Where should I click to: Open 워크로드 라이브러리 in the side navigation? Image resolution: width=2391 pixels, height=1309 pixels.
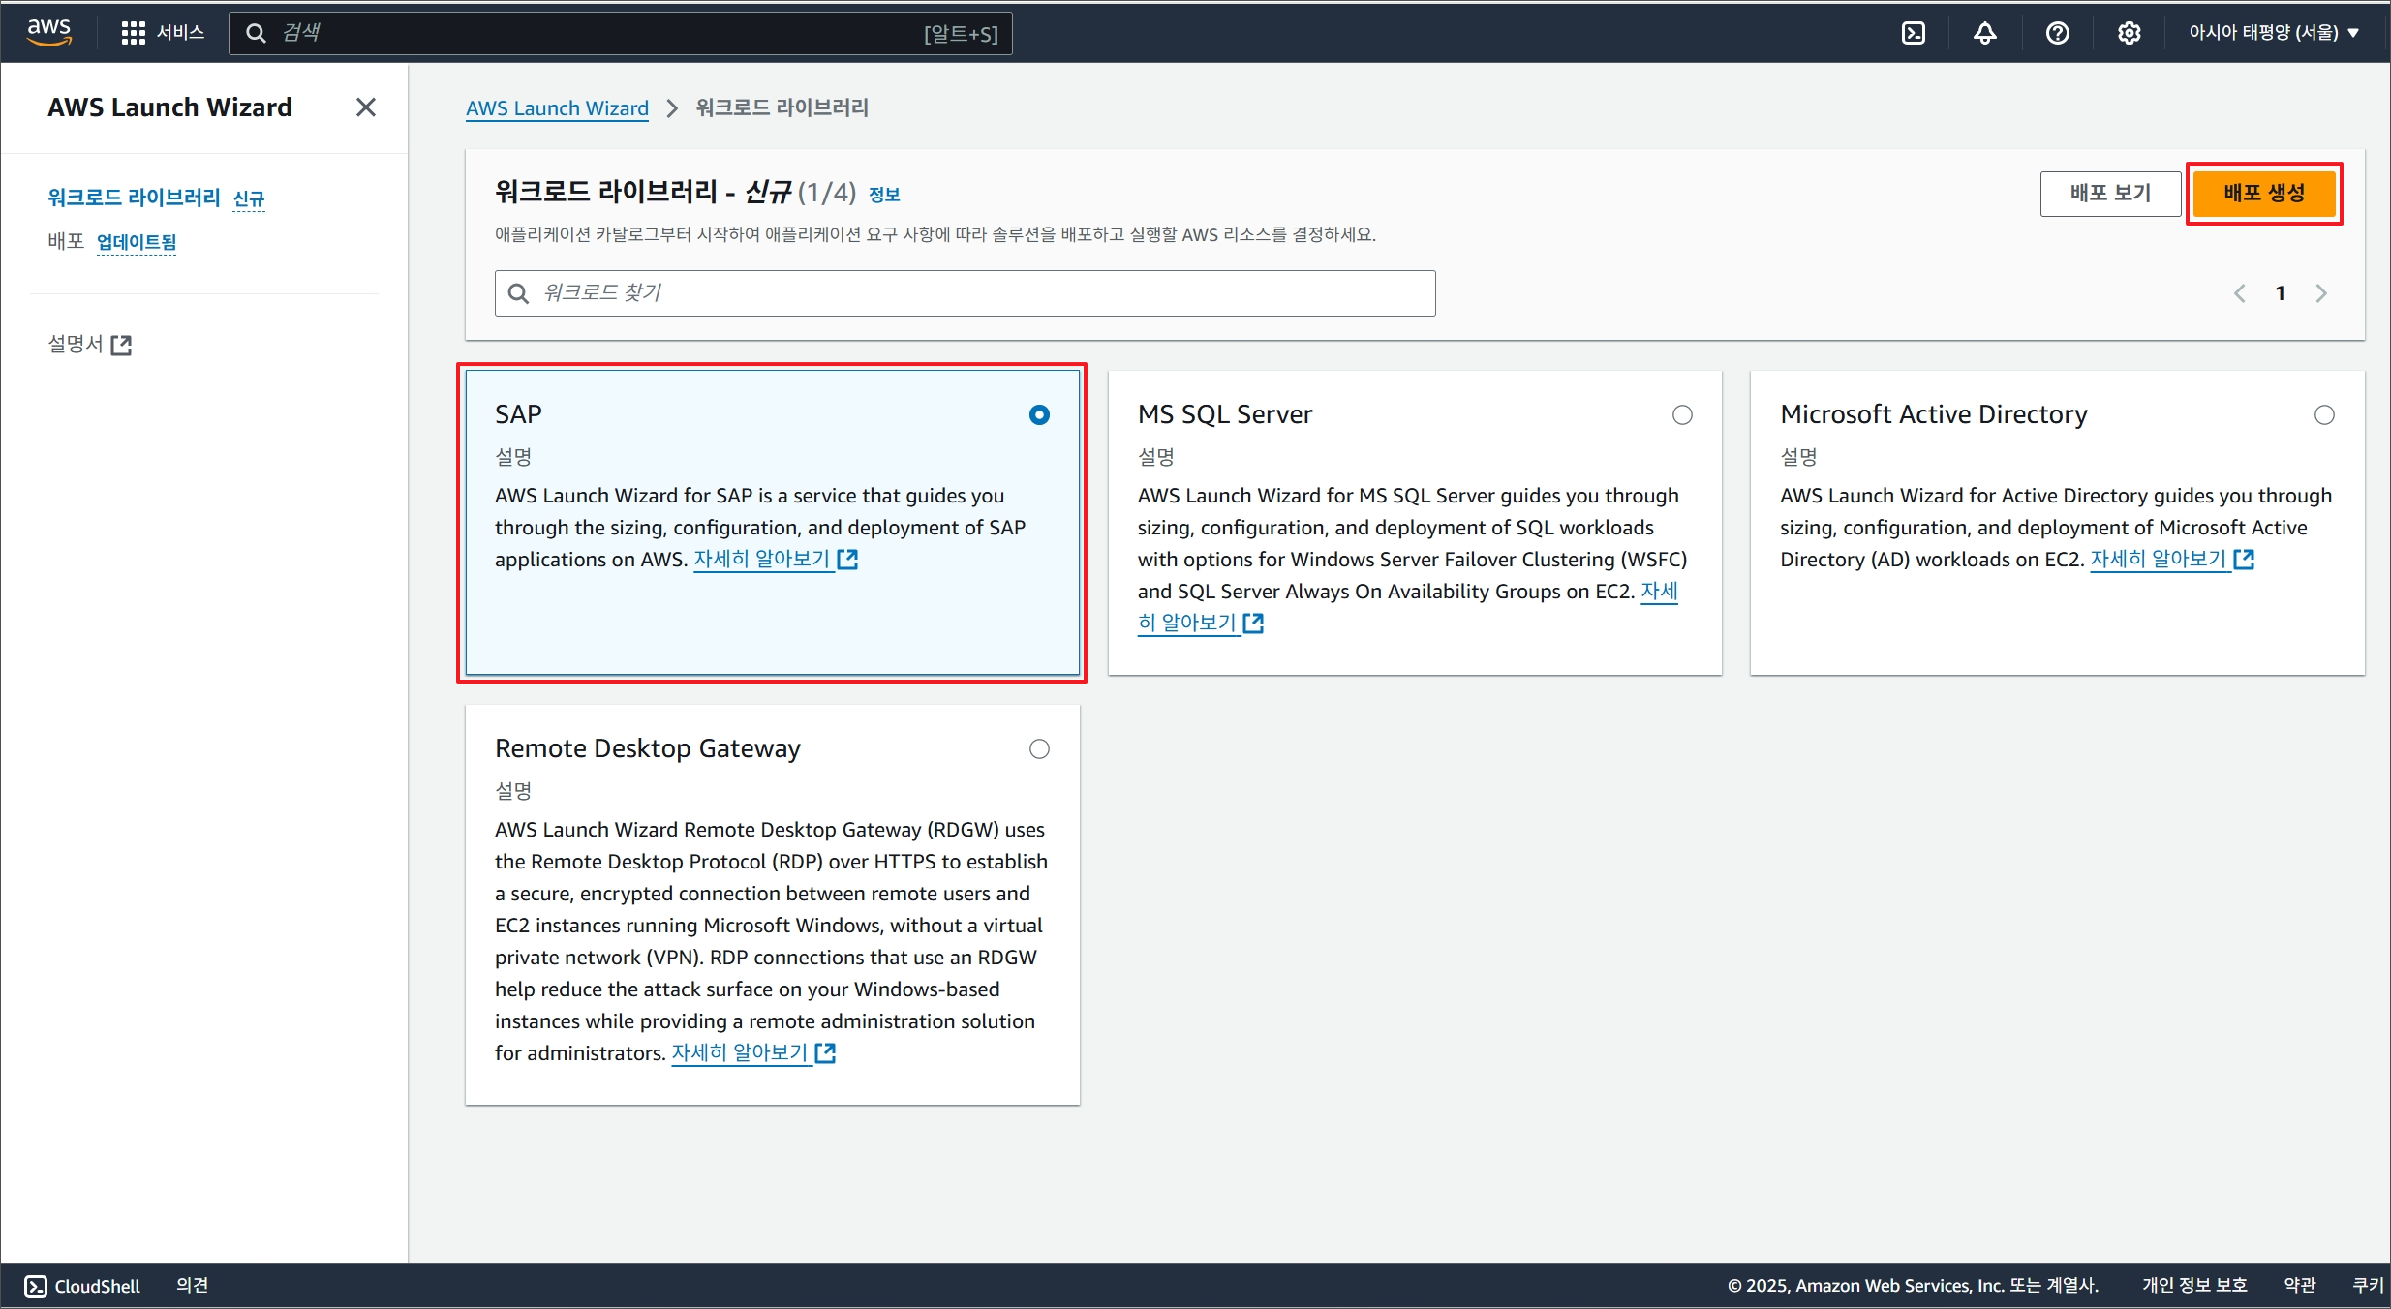[135, 198]
